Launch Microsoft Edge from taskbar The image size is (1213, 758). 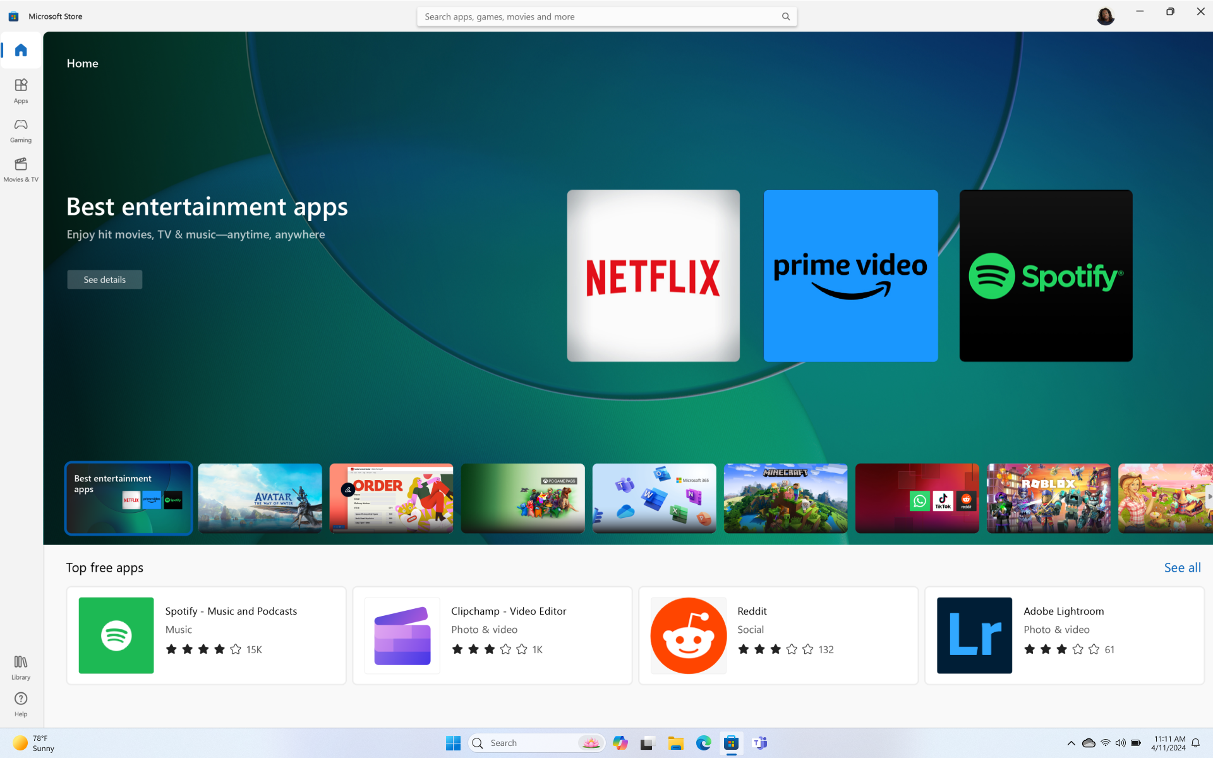(704, 743)
